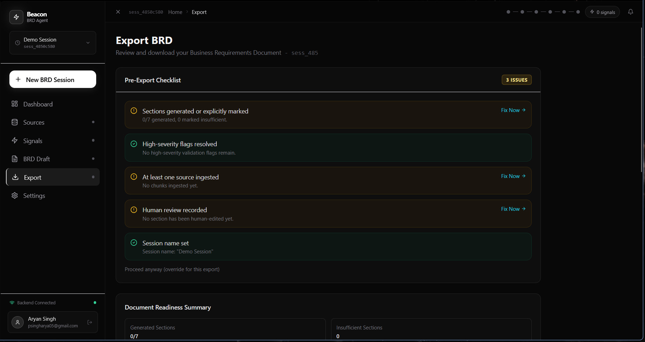Click Fix Now for Human review recorded
Screen dimensions: 645x342
(513, 209)
